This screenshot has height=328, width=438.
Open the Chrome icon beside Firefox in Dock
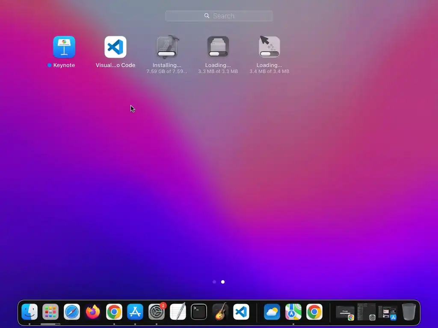(x=114, y=311)
